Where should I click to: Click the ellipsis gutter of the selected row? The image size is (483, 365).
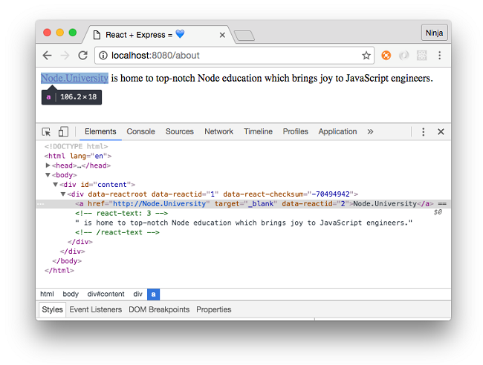click(x=41, y=204)
